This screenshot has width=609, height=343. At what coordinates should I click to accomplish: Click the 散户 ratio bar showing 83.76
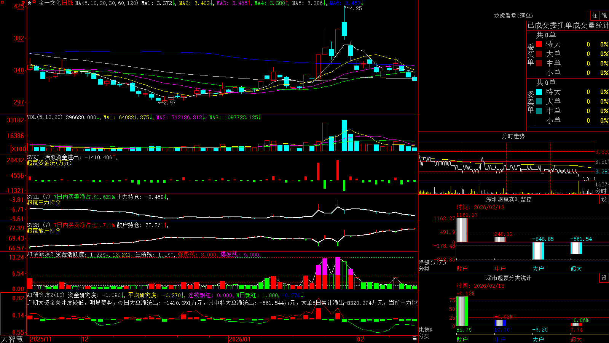pos(462,311)
